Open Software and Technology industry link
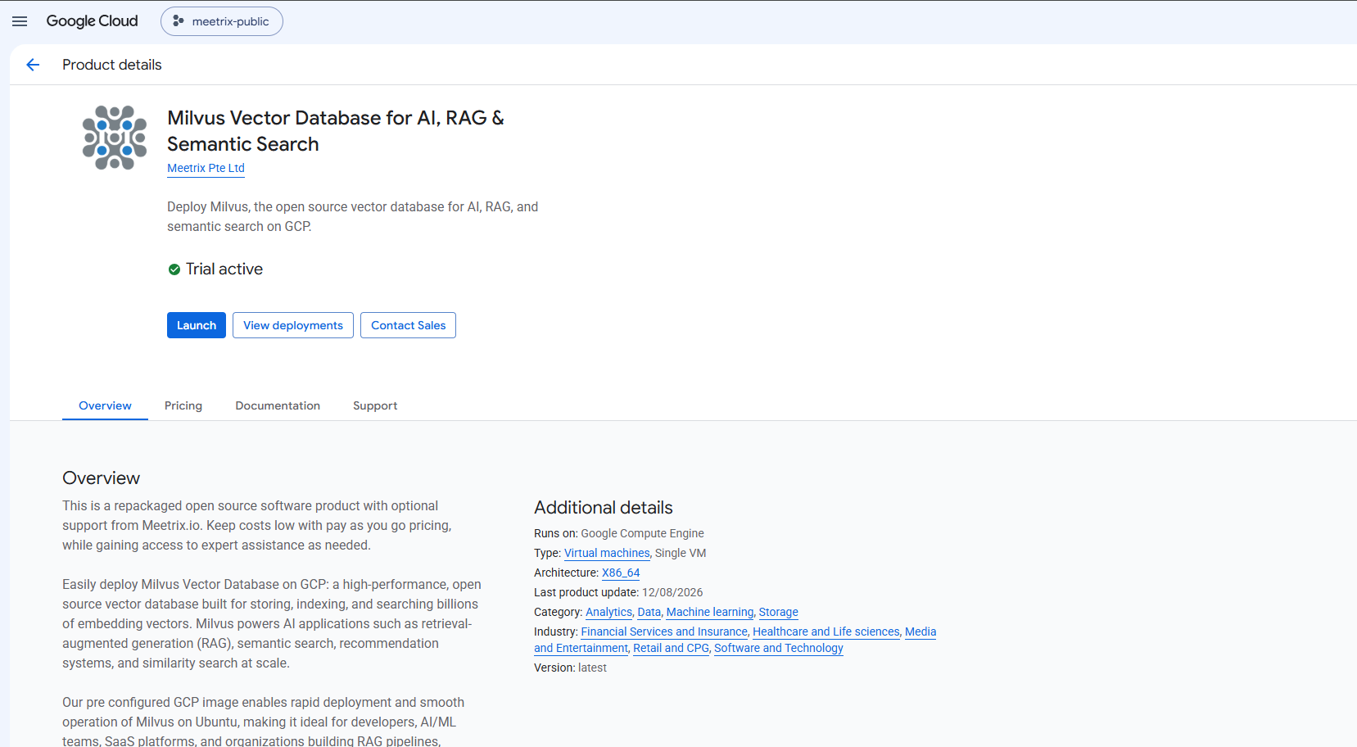This screenshot has width=1357, height=747. pyautogui.click(x=779, y=648)
